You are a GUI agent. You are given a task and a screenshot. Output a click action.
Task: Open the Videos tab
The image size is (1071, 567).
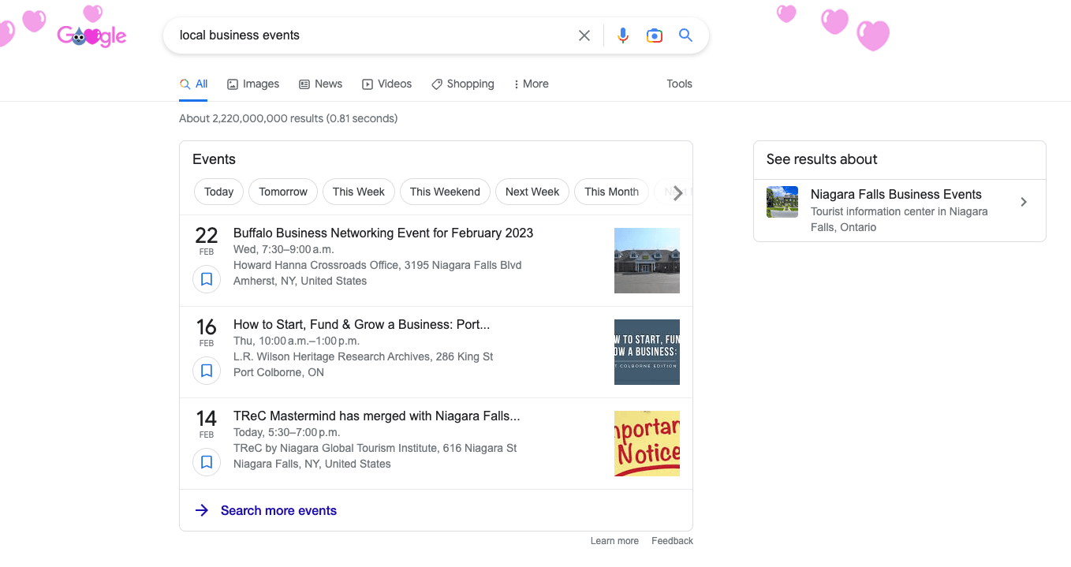(386, 84)
